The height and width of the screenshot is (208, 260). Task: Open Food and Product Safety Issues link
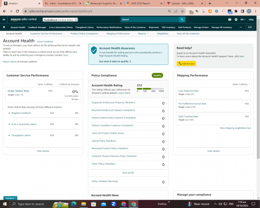[108, 133]
